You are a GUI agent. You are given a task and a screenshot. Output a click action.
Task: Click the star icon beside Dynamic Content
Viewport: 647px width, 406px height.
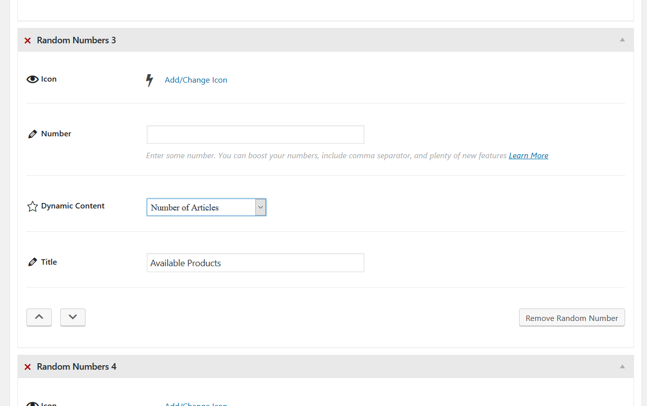32,206
